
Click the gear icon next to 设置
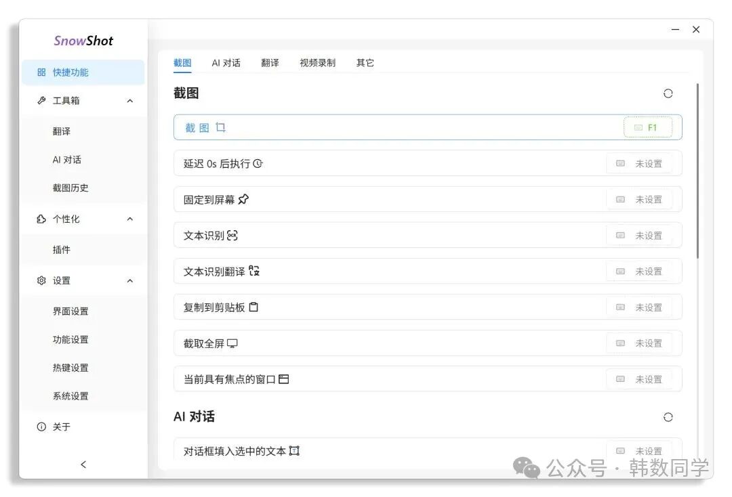coord(41,280)
